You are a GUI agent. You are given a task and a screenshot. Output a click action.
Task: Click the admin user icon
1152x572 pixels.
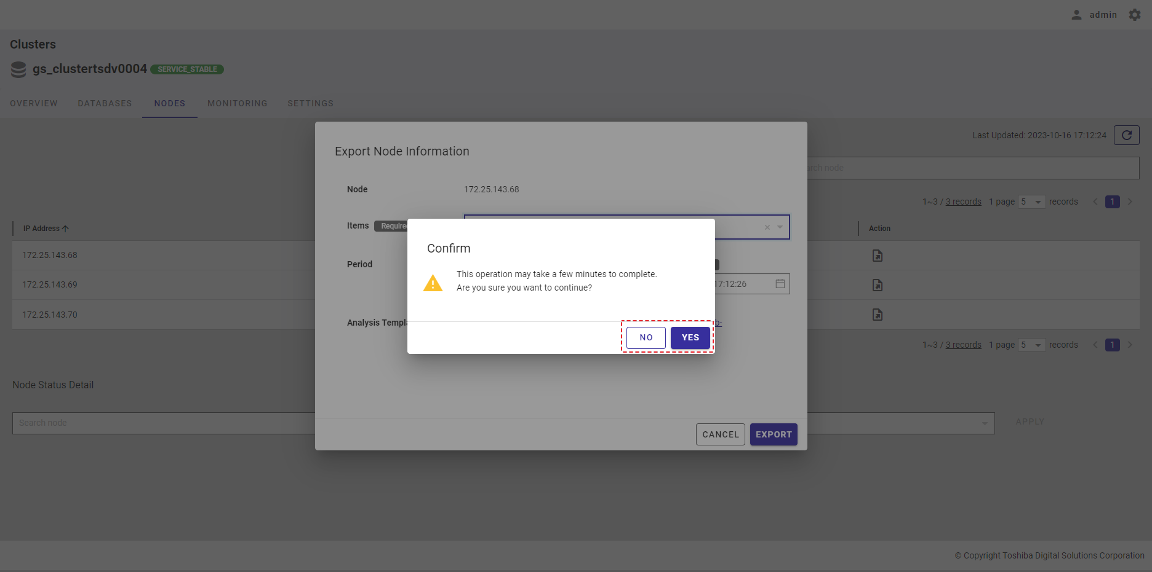[1076, 15]
